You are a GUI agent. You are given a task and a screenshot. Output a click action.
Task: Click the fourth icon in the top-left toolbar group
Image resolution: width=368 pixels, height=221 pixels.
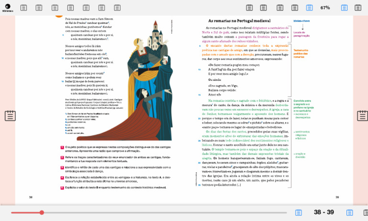pyautogui.click(x=70, y=8)
